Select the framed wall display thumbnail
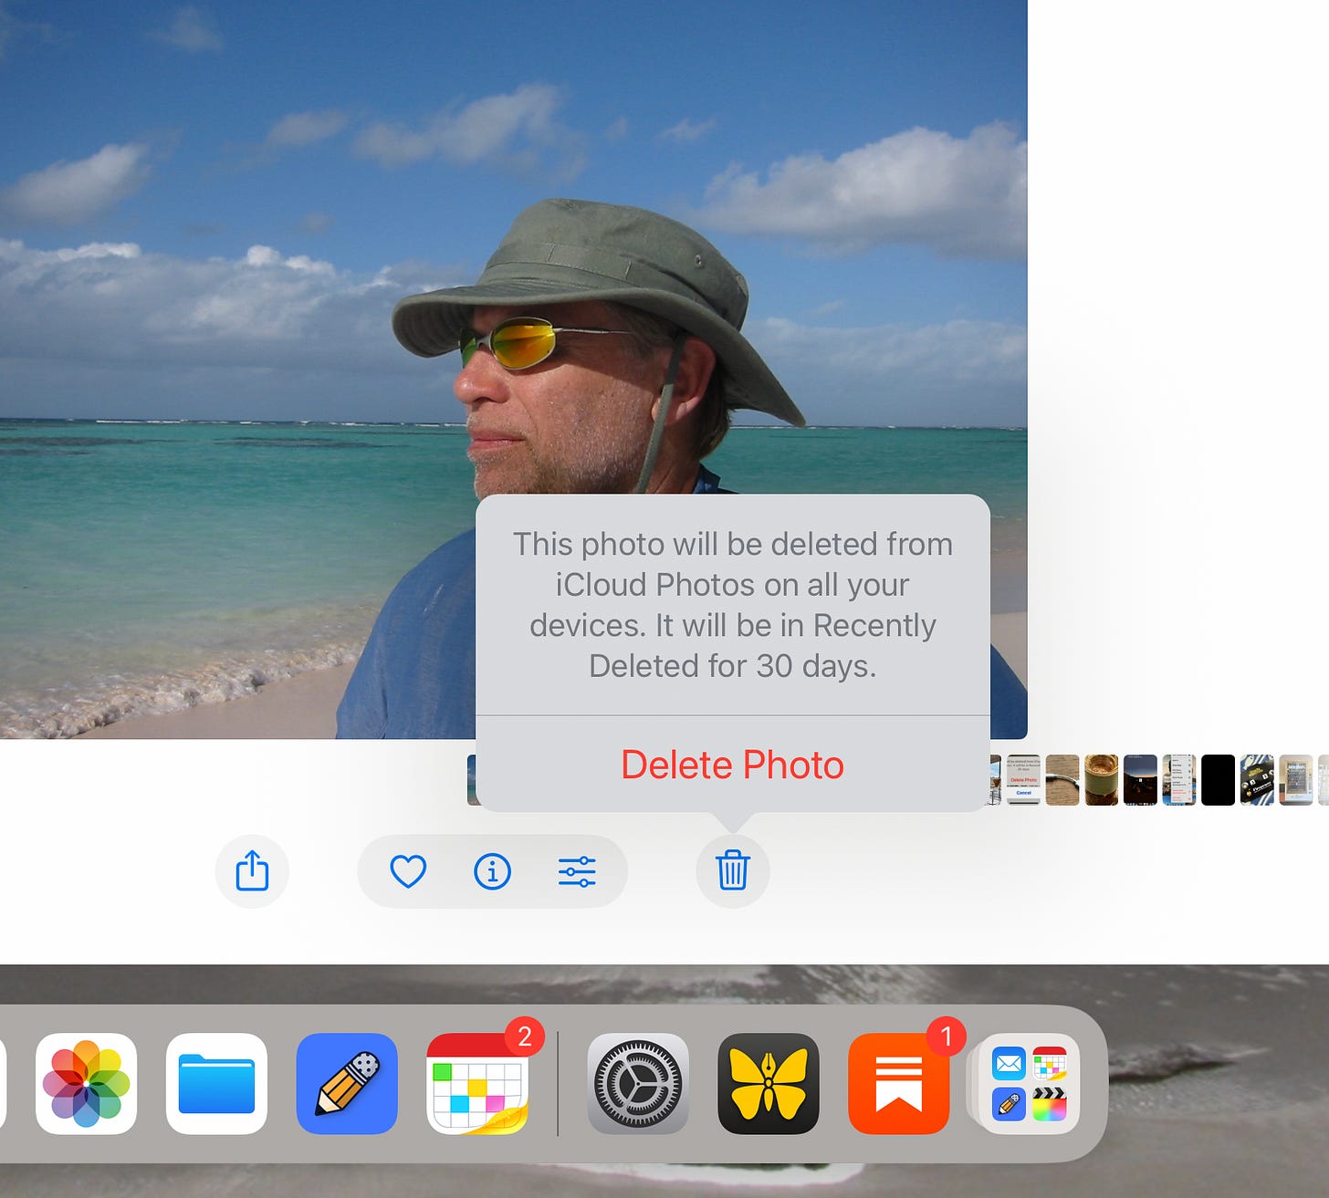 click(1296, 780)
